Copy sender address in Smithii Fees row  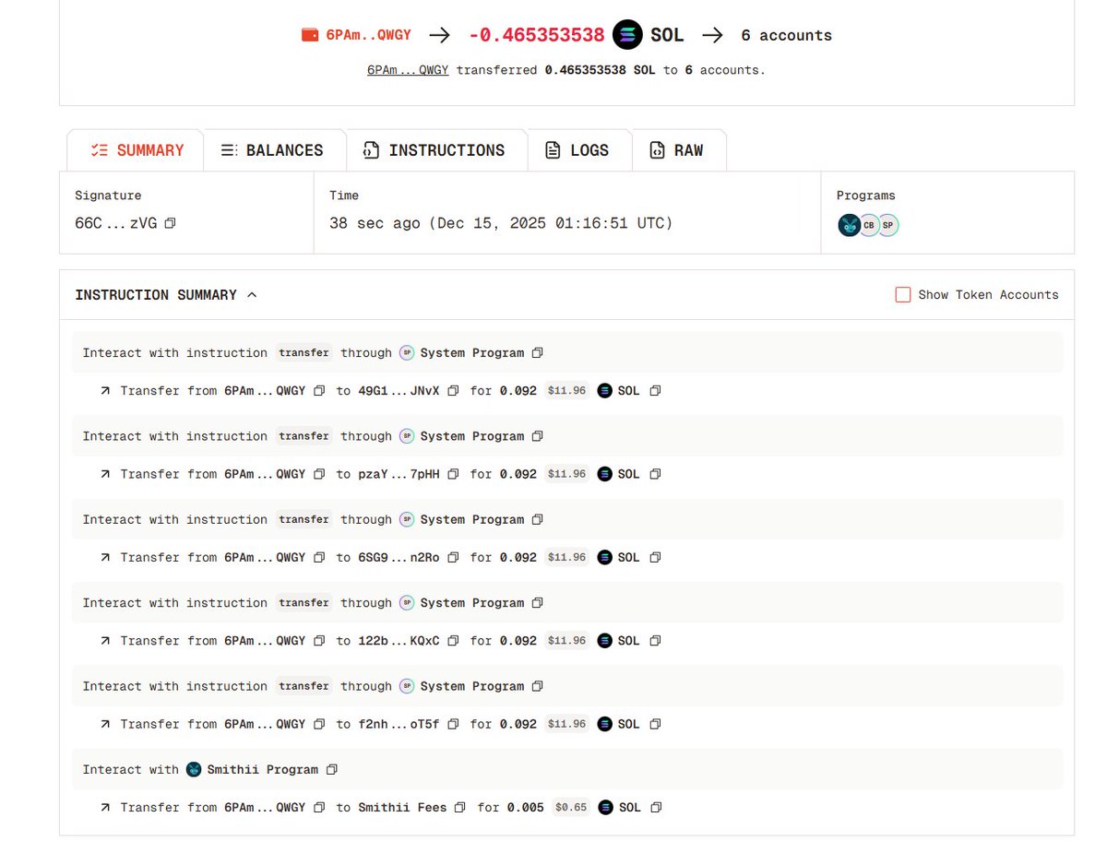[319, 808]
